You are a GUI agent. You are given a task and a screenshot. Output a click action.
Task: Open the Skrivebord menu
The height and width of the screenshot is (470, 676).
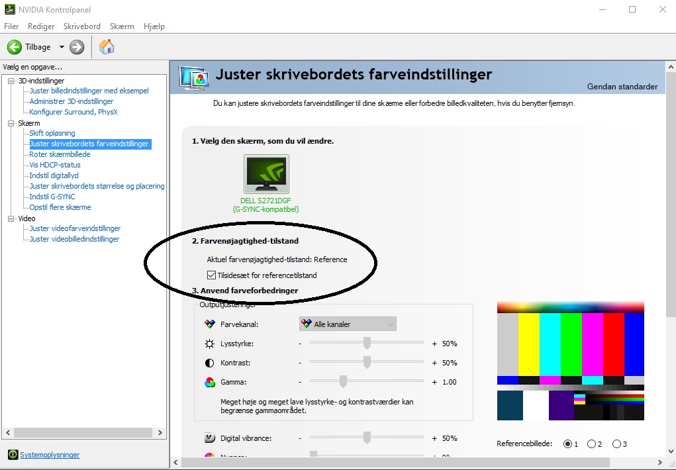pos(81,26)
